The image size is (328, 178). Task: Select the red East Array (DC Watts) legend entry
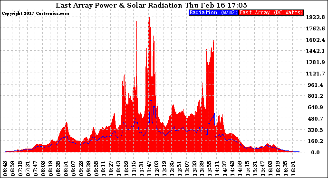point(271,12)
